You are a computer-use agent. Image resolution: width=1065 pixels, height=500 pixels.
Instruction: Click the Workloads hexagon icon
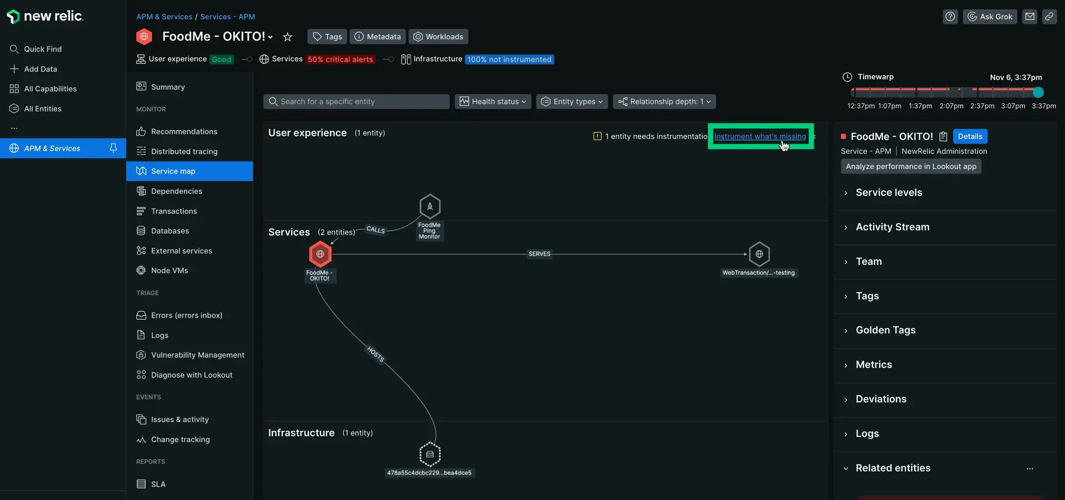[x=417, y=37]
